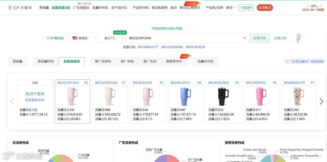Open 选词 in top navigation

173,8
